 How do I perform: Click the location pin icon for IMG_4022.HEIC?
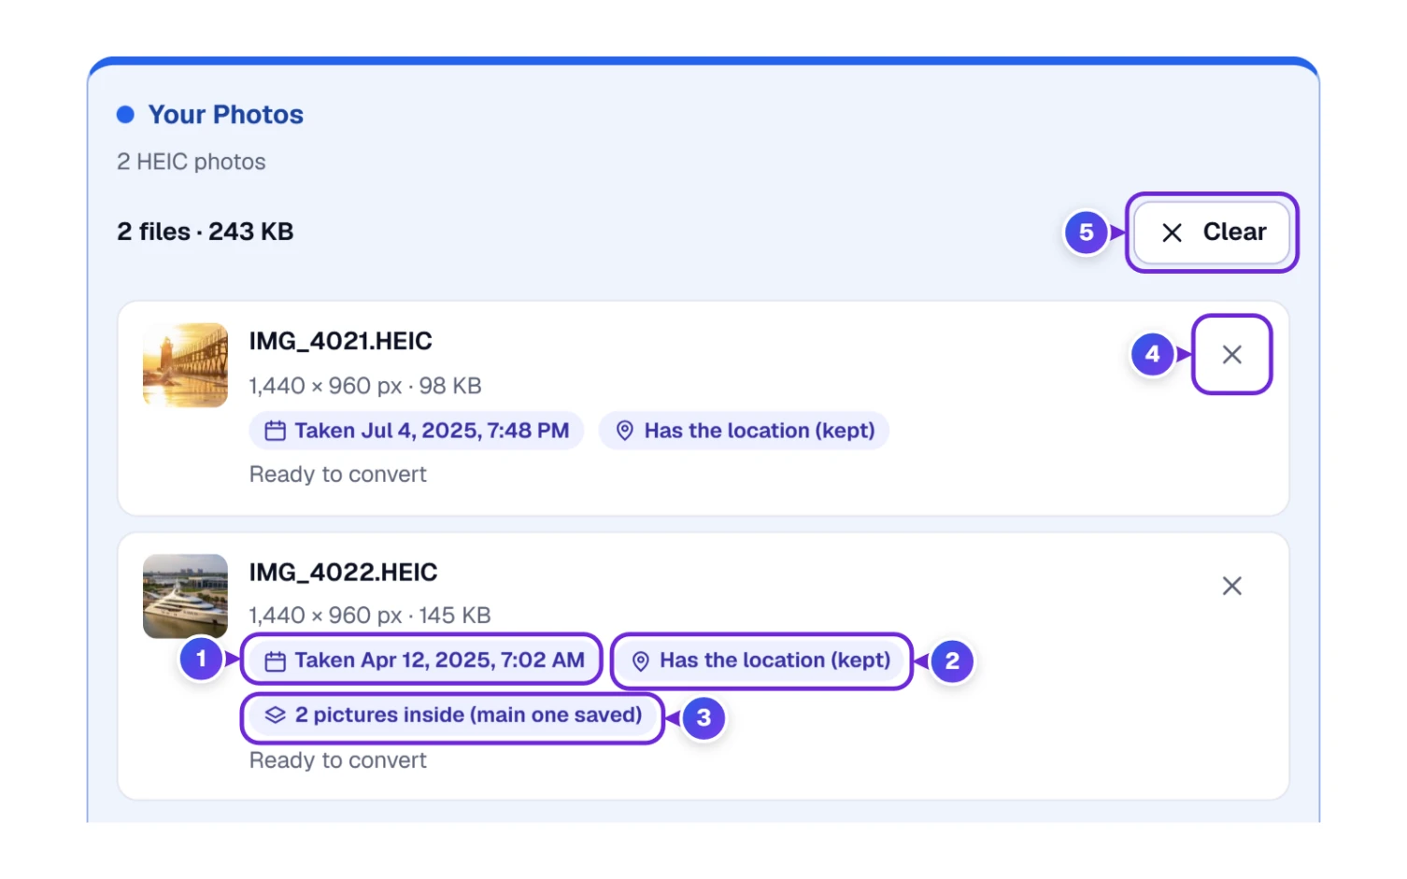point(641,661)
